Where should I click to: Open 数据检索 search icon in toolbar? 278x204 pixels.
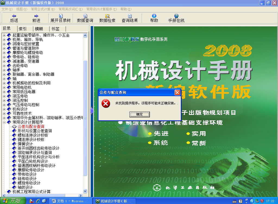pyautogui.click(x=107, y=16)
